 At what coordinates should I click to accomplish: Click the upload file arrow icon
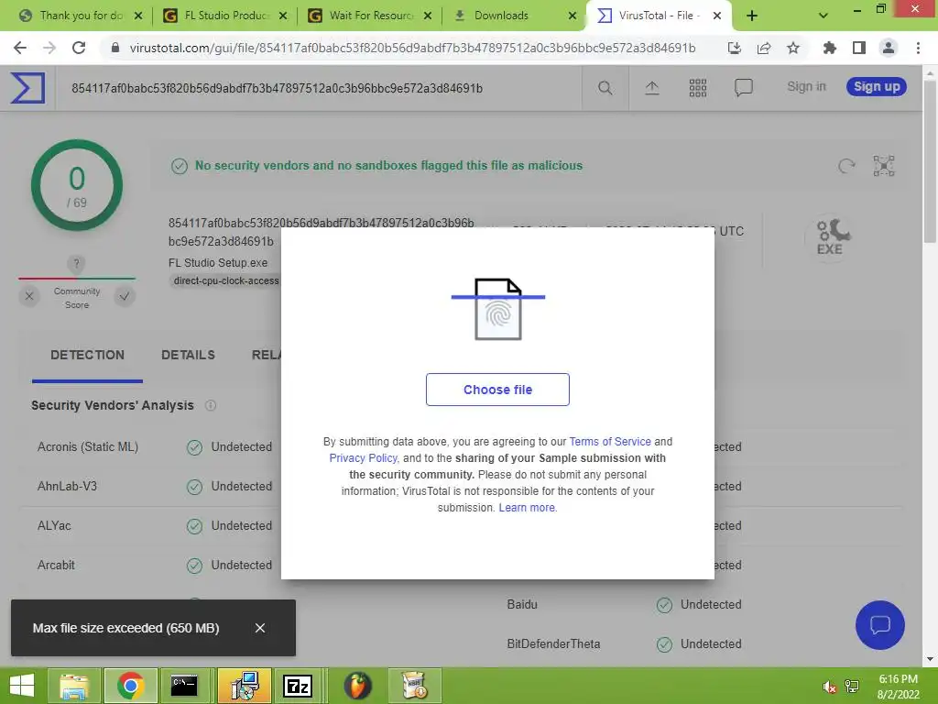[x=652, y=88]
